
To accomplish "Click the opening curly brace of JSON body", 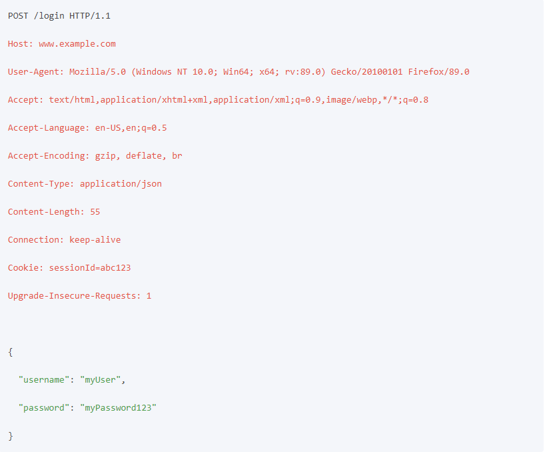I will click(x=11, y=352).
